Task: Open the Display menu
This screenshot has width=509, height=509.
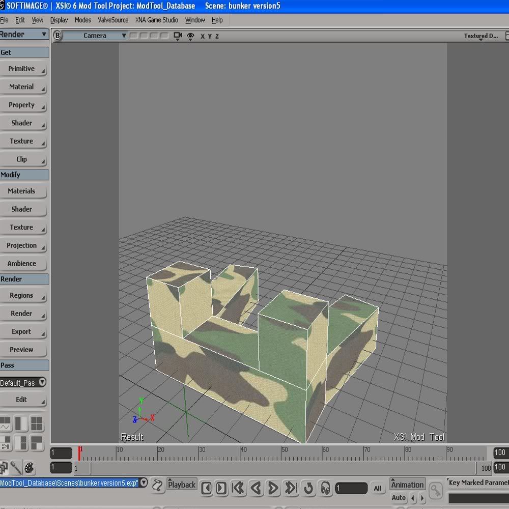Action: tap(59, 20)
